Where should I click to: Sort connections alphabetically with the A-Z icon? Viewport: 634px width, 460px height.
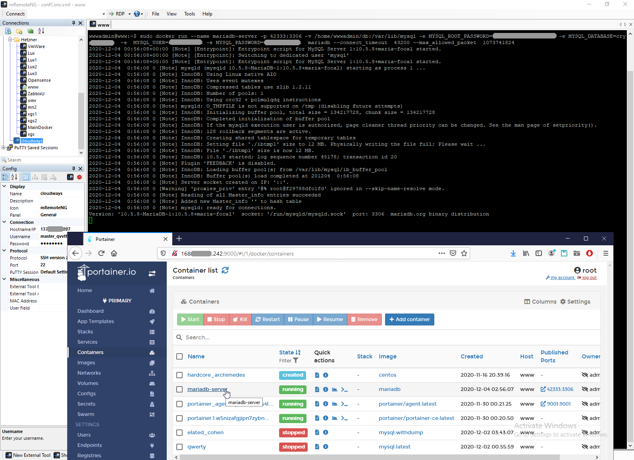coord(41,31)
